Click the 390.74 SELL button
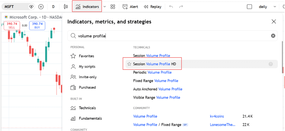 click(12, 25)
